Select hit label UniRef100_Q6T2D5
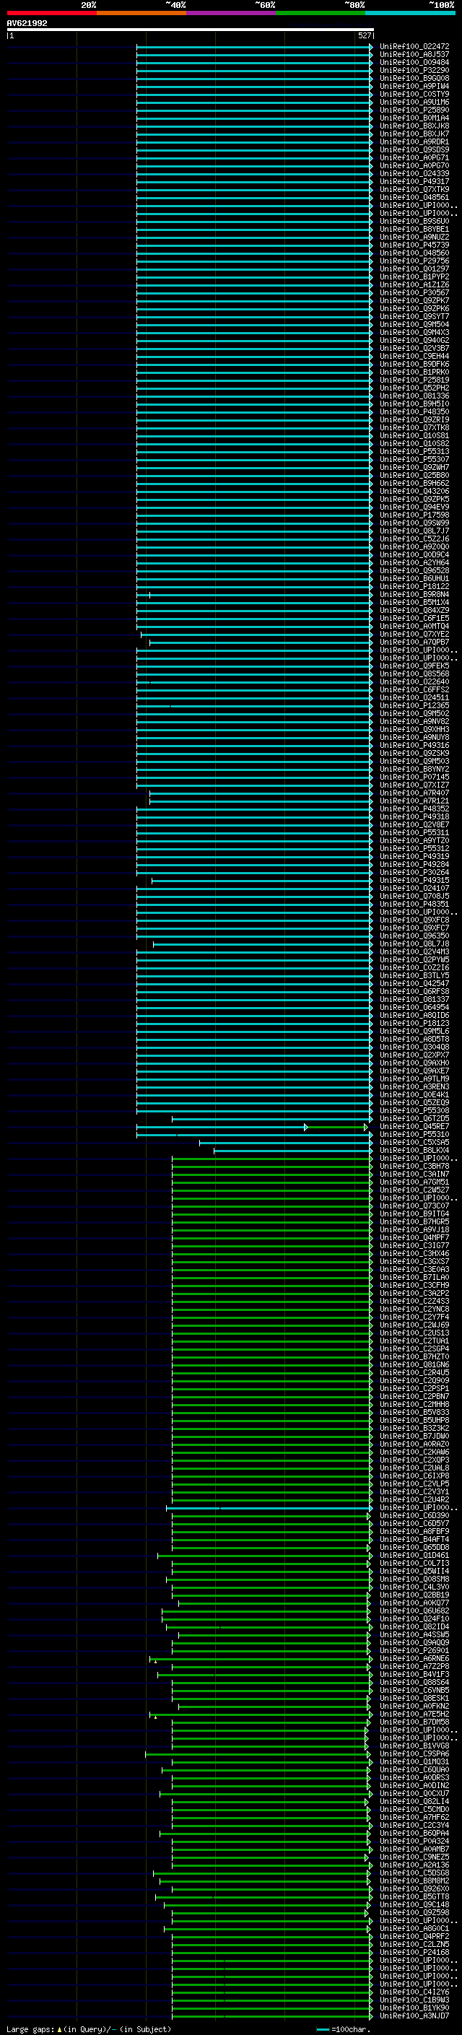This screenshot has width=462, height=2035. [x=414, y=1119]
